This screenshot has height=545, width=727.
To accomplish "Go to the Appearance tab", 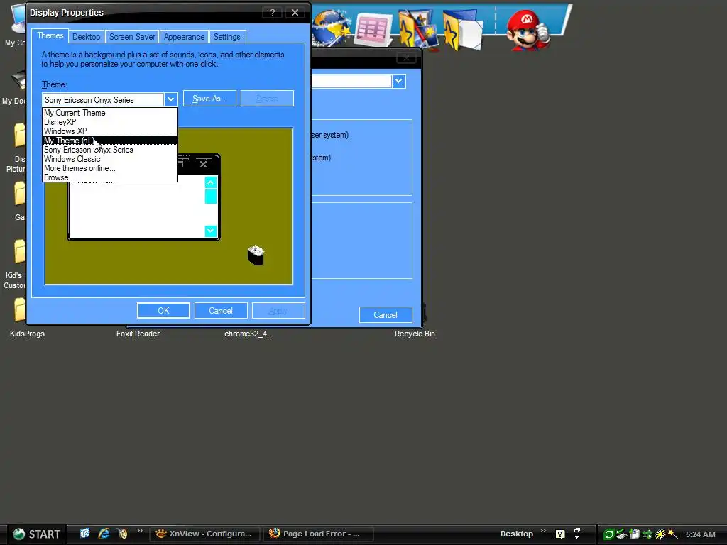I will pos(184,37).
